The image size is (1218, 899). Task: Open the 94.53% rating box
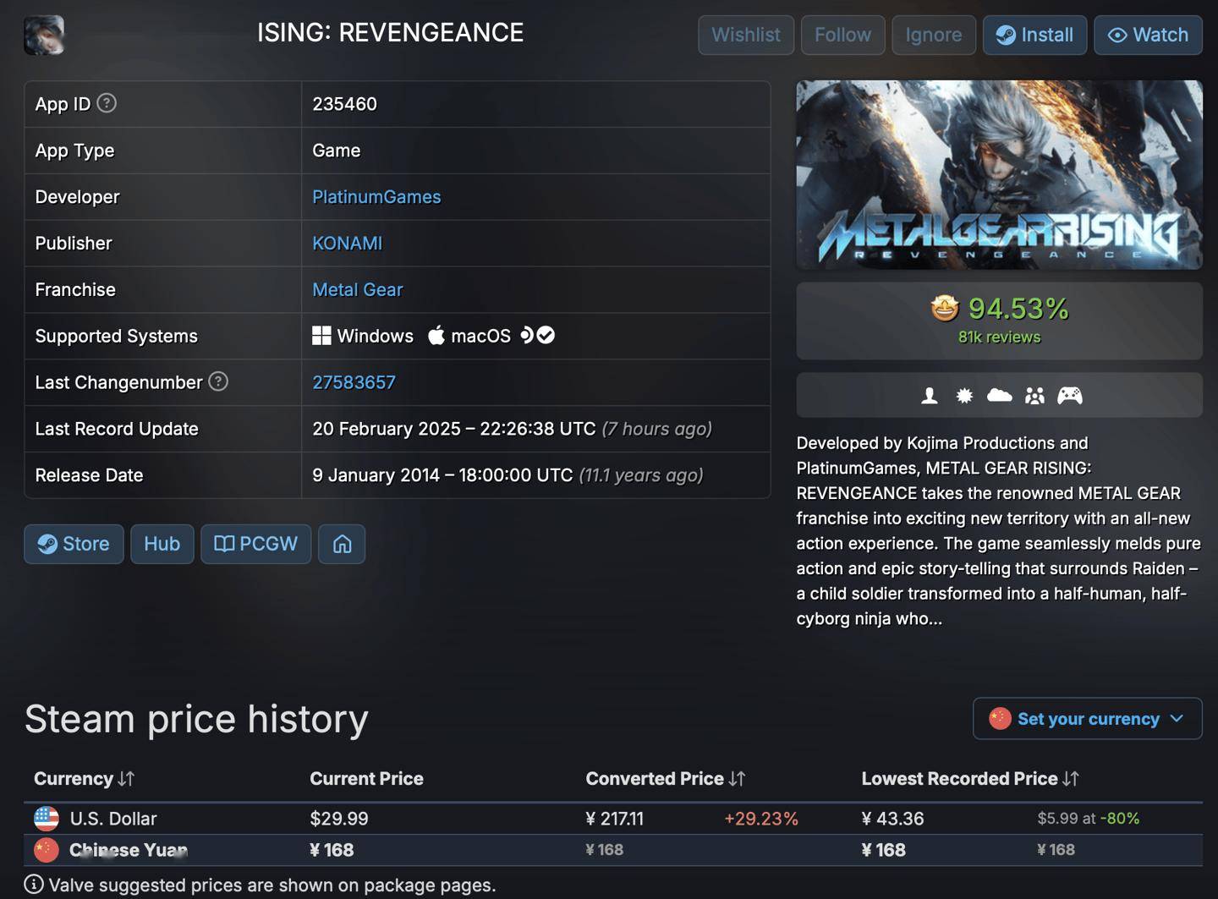point(999,321)
